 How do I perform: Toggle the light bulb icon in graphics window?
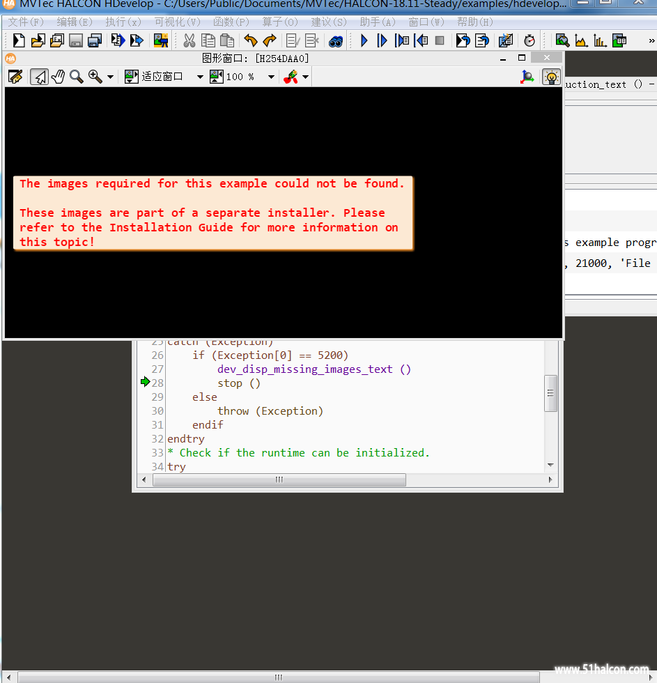(551, 77)
